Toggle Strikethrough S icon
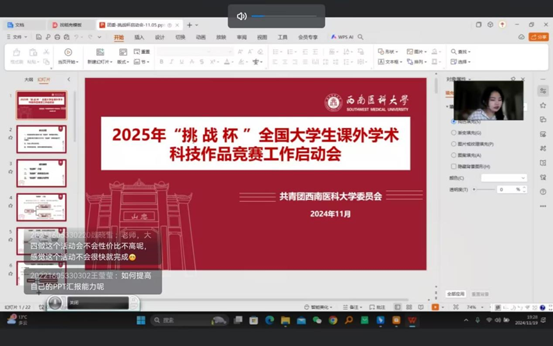553x346 pixels. pyautogui.click(x=202, y=62)
